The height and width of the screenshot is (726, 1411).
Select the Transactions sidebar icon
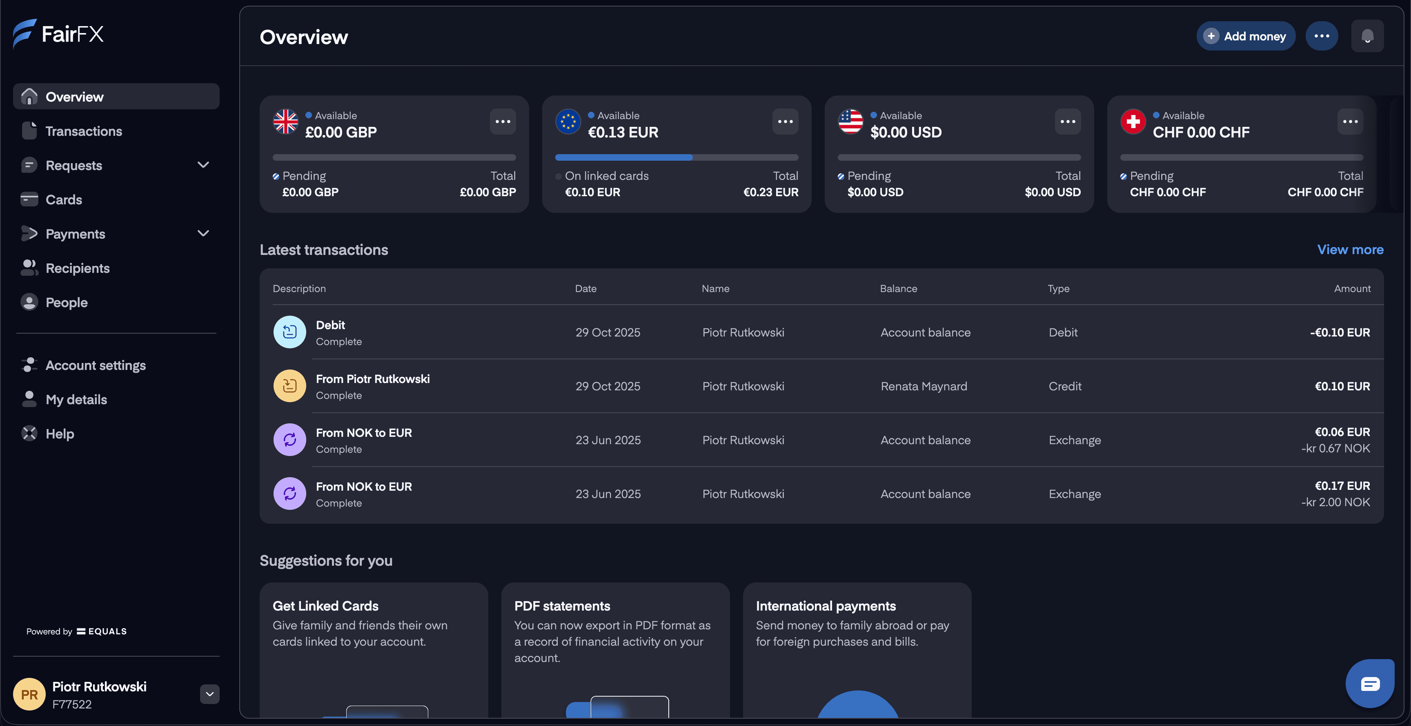[x=29, y=131]
